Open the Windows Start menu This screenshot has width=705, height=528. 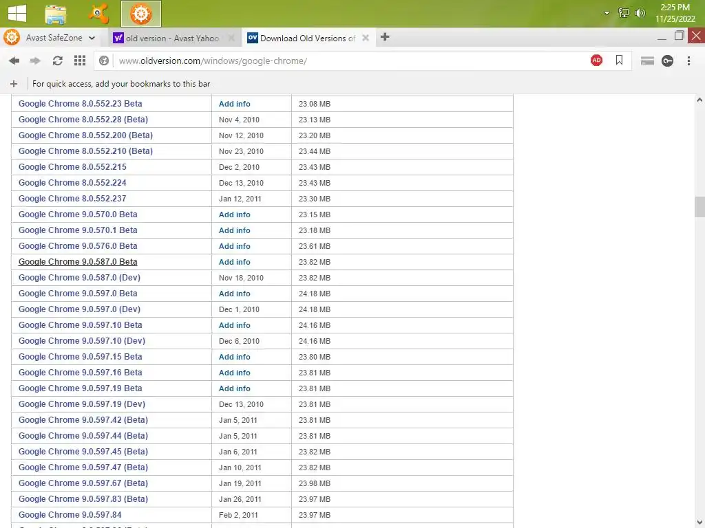click(x=17, y=14)
